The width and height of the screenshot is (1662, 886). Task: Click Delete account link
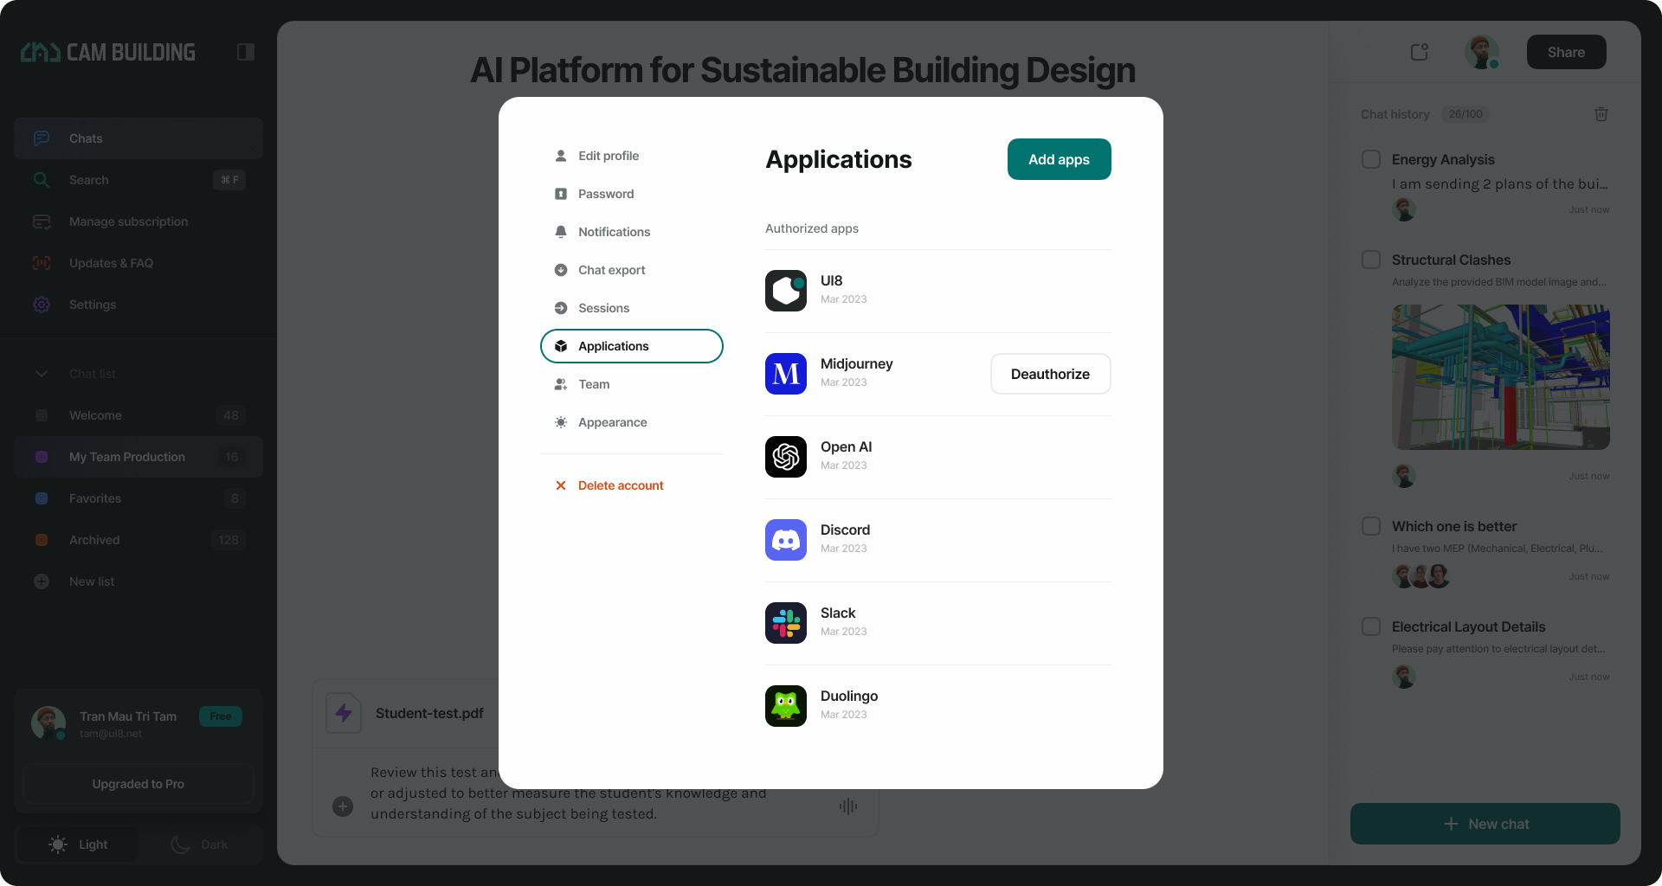(x=621, y=485)
